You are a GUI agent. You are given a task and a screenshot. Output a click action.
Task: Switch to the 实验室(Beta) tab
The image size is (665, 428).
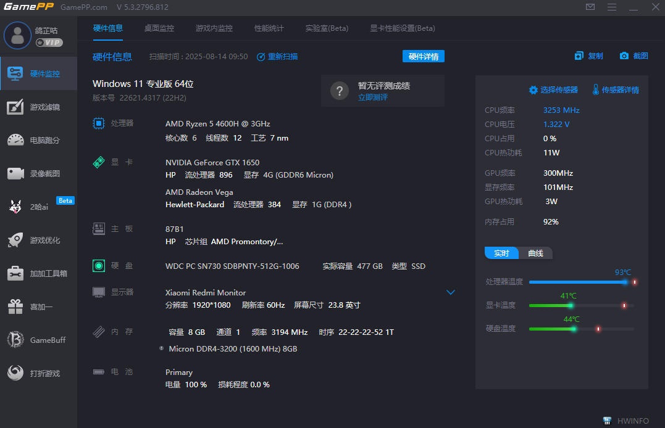(x=327, y=28)
